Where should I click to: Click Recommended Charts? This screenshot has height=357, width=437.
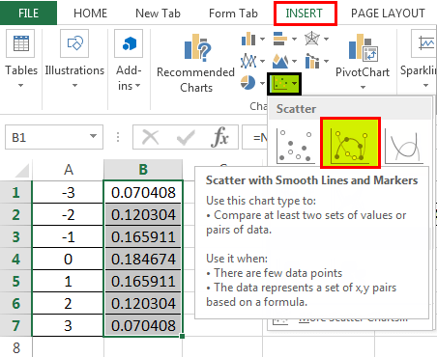pyautogui.click(x=195, y=64)
